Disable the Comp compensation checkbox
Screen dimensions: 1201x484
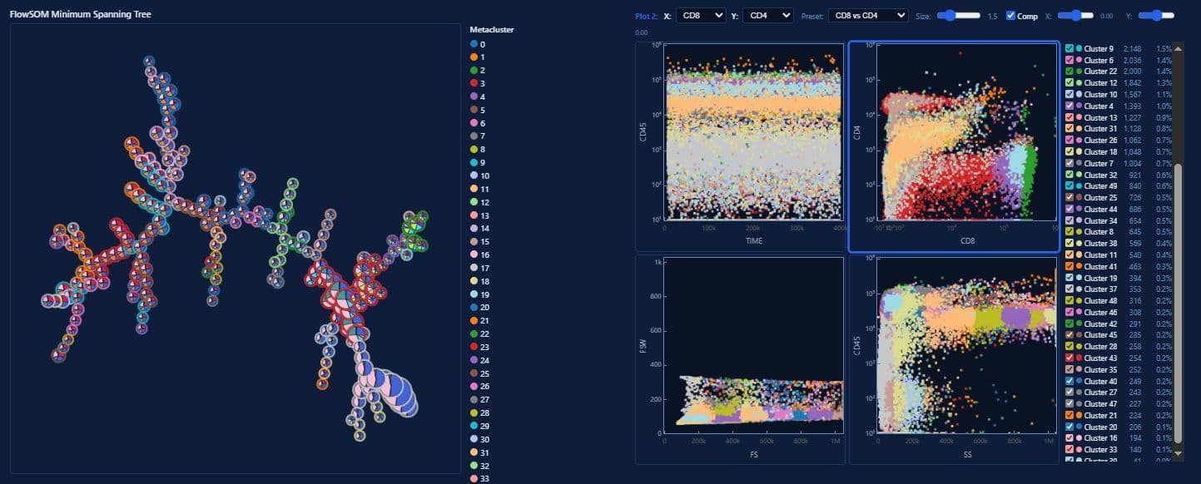1013,15
